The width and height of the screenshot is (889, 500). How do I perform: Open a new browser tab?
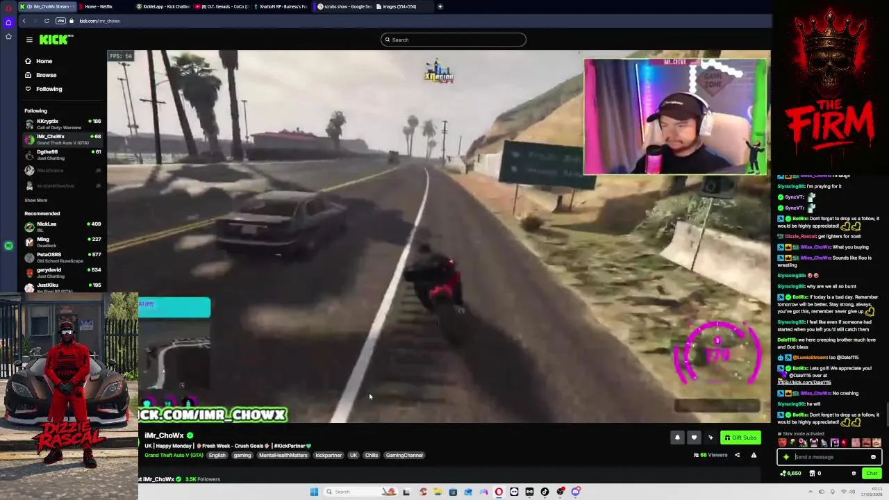(x=440, y=6)
